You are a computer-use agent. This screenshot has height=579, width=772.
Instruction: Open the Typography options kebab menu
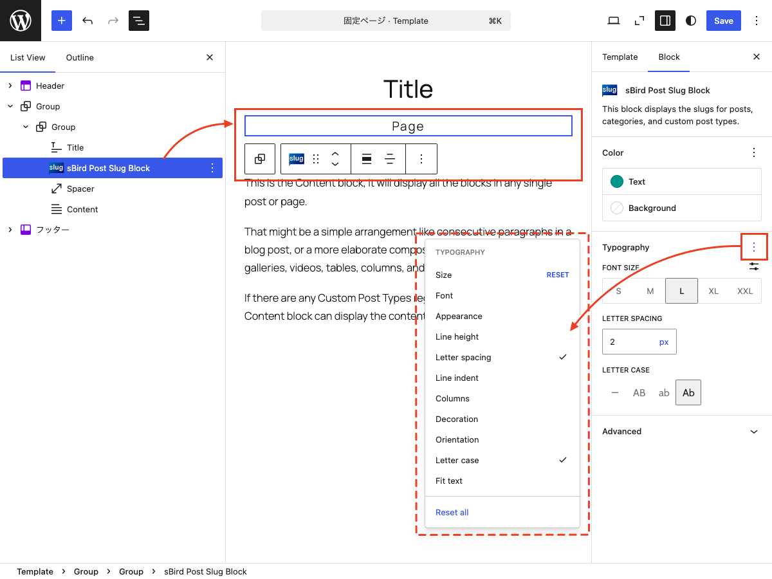pos(754,247)
